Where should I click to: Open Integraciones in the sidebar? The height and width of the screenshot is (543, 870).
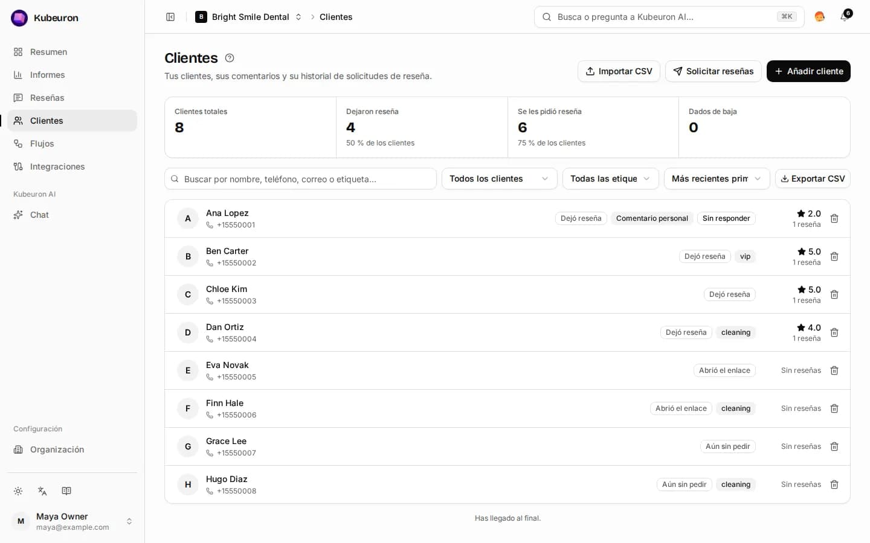point(72,167)
